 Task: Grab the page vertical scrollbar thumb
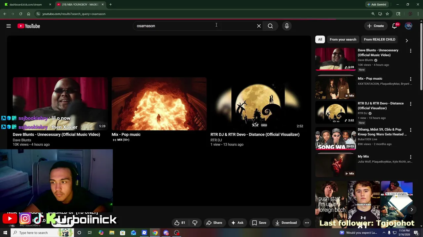coord(421,56)
